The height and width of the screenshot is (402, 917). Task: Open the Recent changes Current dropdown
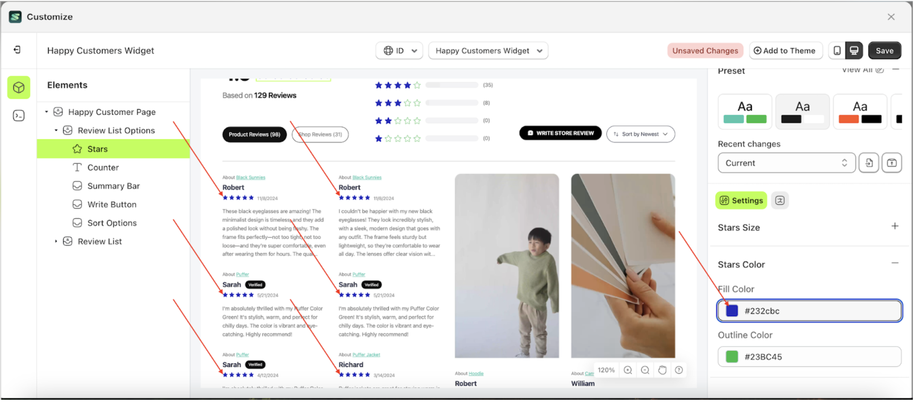(x=786, y=163)
